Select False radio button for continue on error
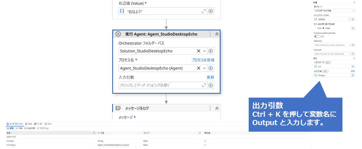Screen dimensions: 362x149 pyautogui.click(x=323, y=28)
